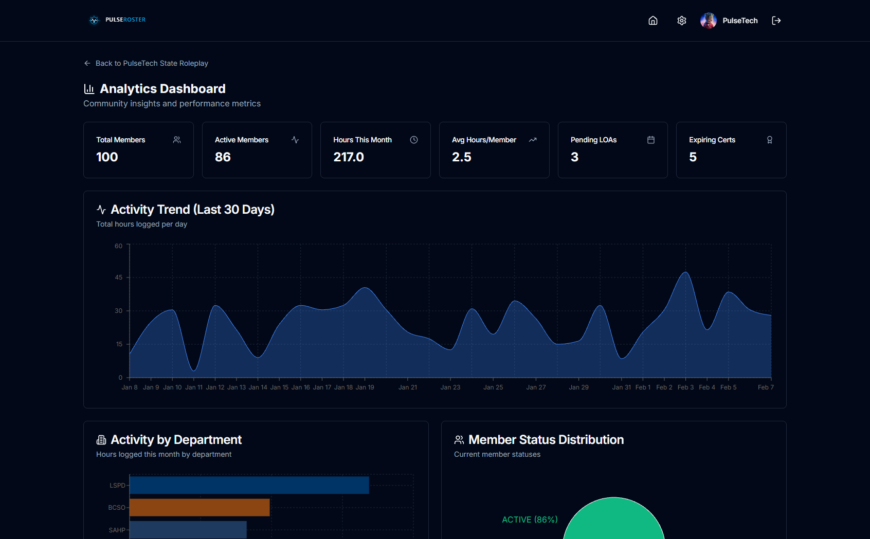Click the ACTIVE (86%) pie label

530,520
